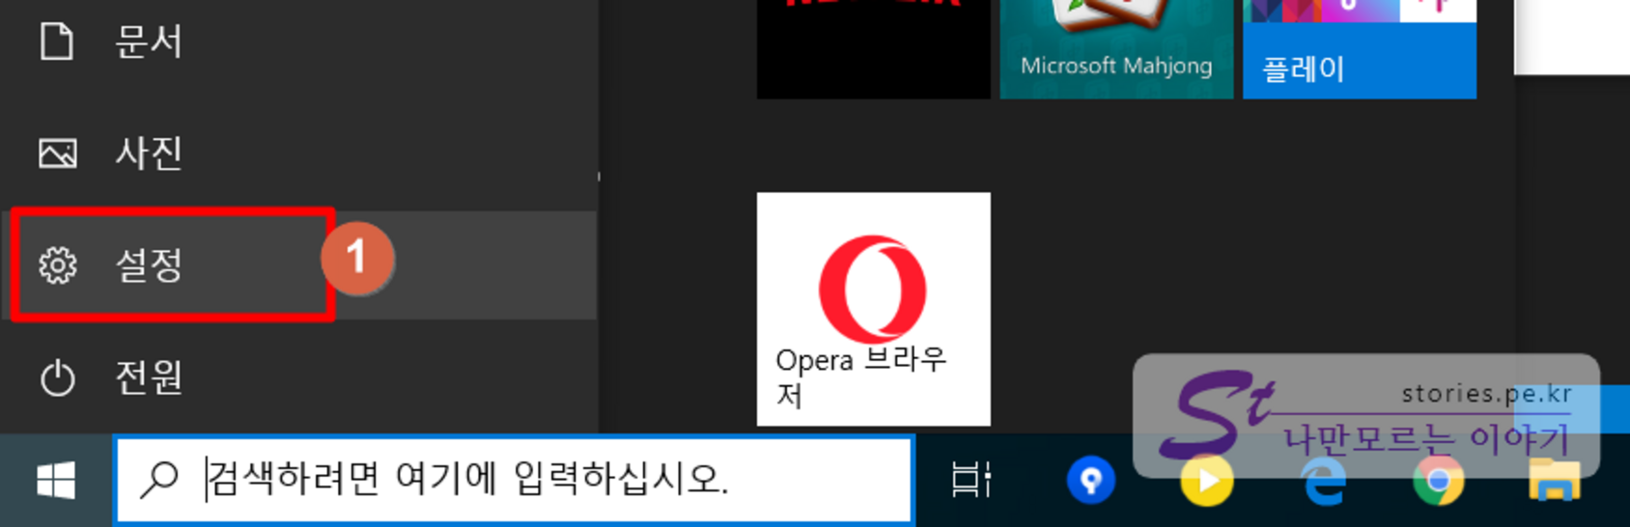This screenshot has width=1630, height=527.
Task: Launch the Microsoft Mahjong tile
Action: 1116,48
